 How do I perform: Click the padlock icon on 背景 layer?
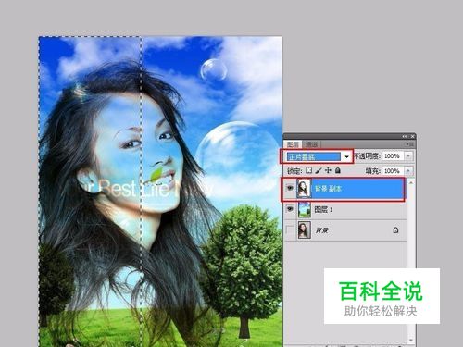click(395, 230)
